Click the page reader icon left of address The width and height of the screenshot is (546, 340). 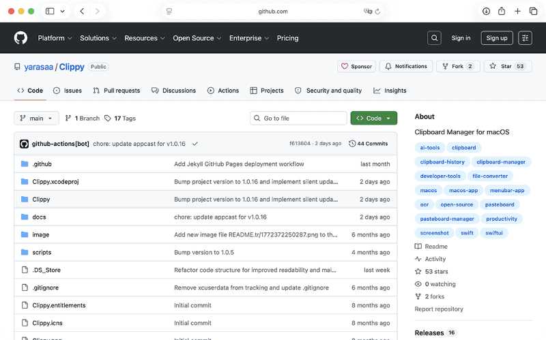point(169,11)
